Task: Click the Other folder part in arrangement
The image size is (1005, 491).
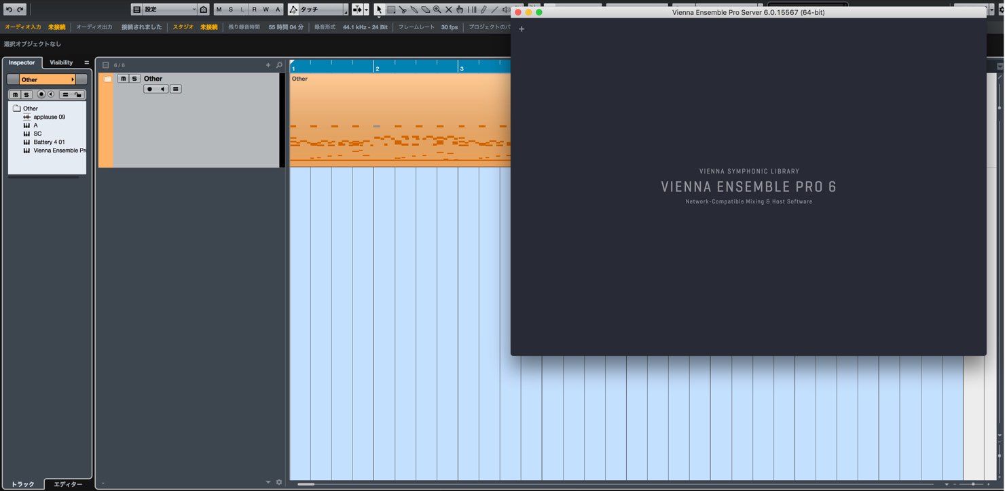Action: pos(400,120)
